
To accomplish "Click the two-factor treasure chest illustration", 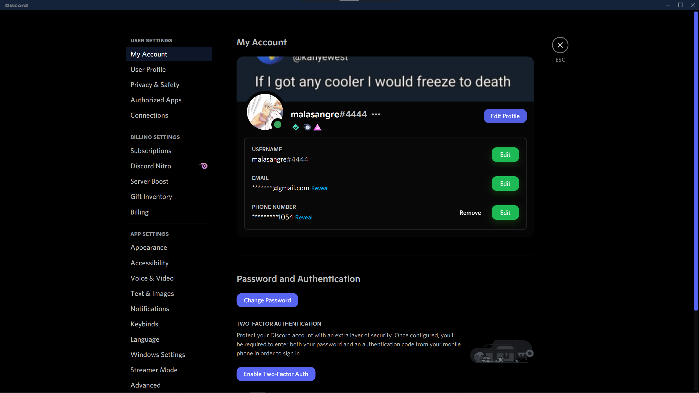I will click(x=502, y=351).
